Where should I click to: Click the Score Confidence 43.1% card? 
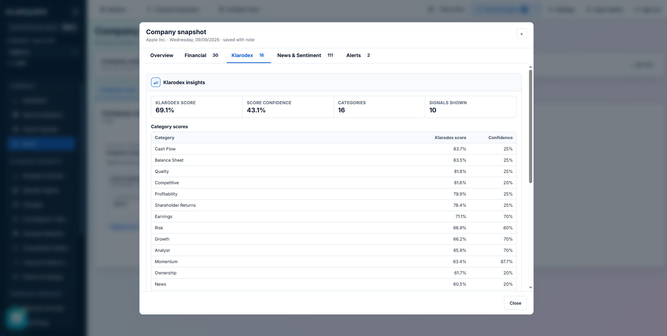(x=288, y=107)
